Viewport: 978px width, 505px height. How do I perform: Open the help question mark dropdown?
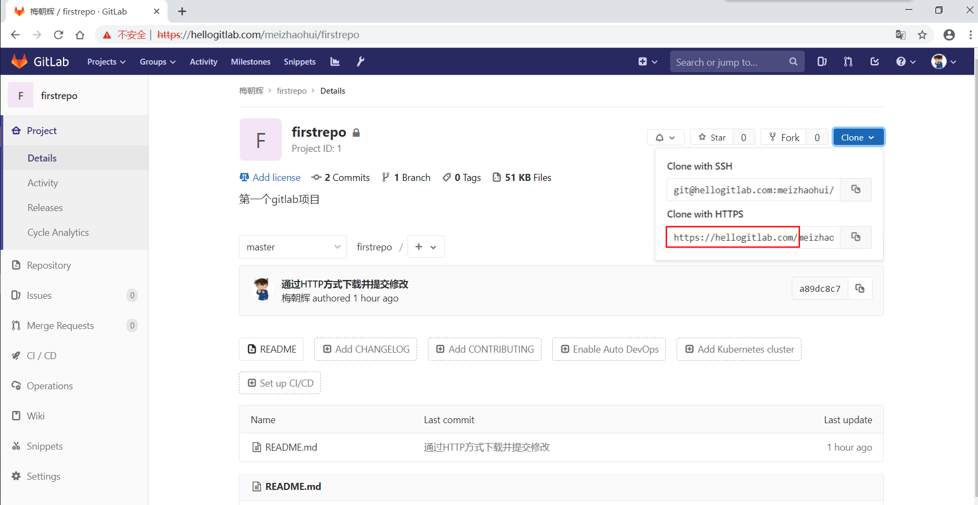click(x=906, y=61)
